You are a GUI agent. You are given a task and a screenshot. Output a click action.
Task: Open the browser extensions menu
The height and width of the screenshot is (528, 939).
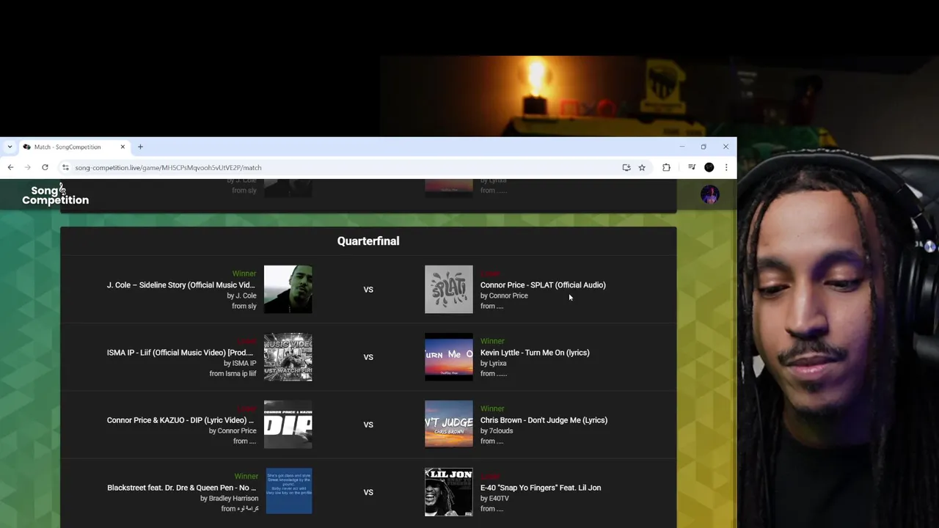666,167
